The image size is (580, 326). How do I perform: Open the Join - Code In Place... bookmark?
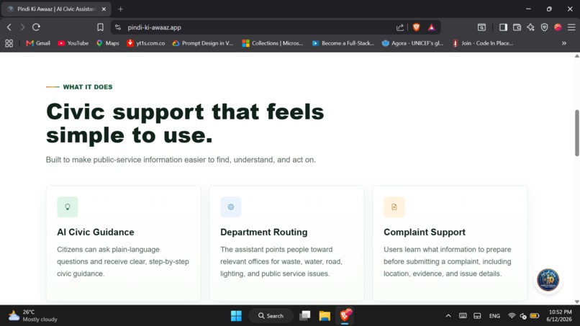tap(483, 43)
